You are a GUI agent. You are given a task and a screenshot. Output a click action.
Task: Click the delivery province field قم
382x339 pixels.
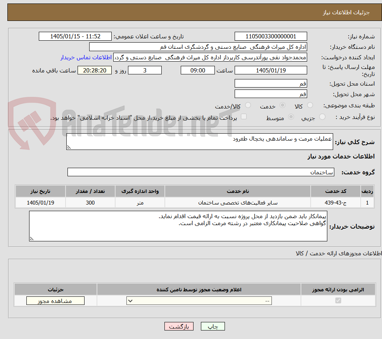(x=271, y=83)
